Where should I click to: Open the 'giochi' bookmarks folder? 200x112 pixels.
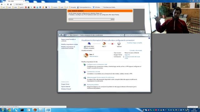coord(21,7)
